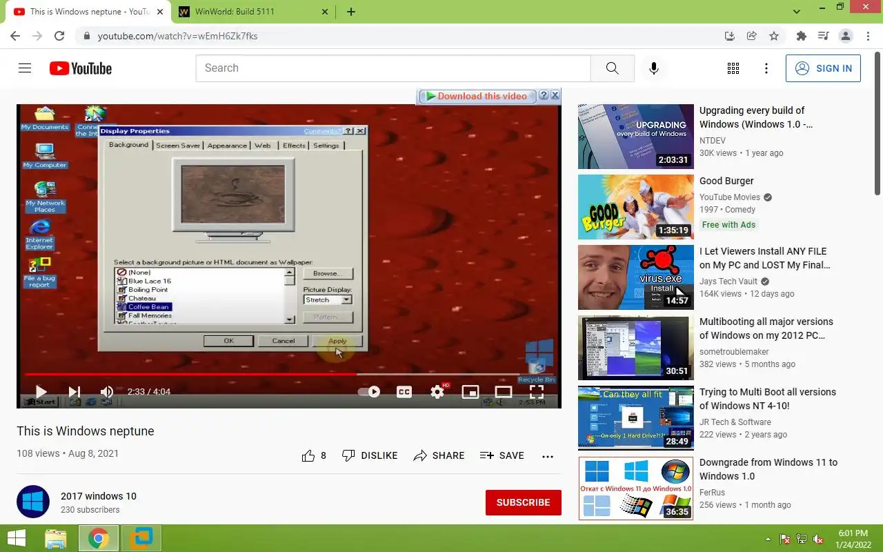Open Windows Start button

point(17,538)
